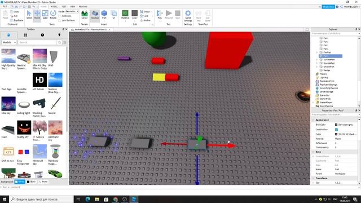Activate the Select tool
This screenshot has width=361, height=203.
(x=29, y=15)
